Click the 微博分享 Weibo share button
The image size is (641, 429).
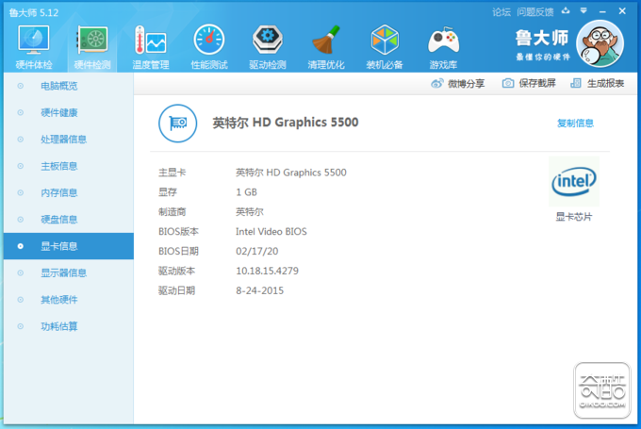(x=458, y=83)
